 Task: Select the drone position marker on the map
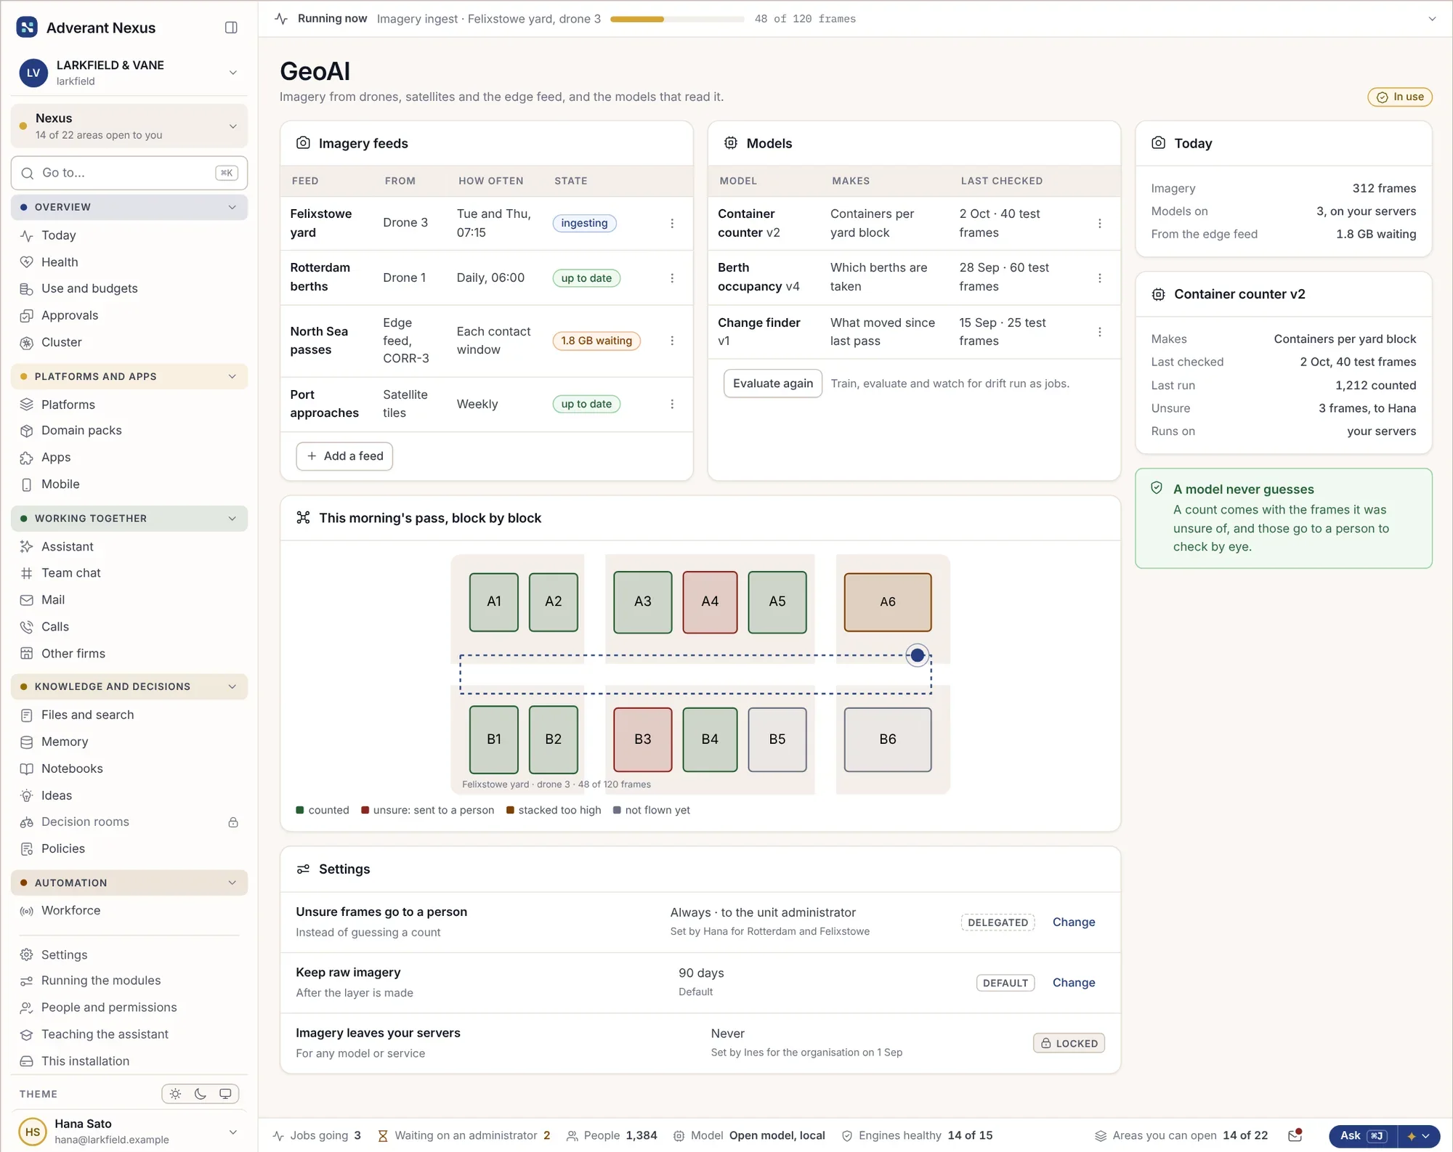point(917,655)
